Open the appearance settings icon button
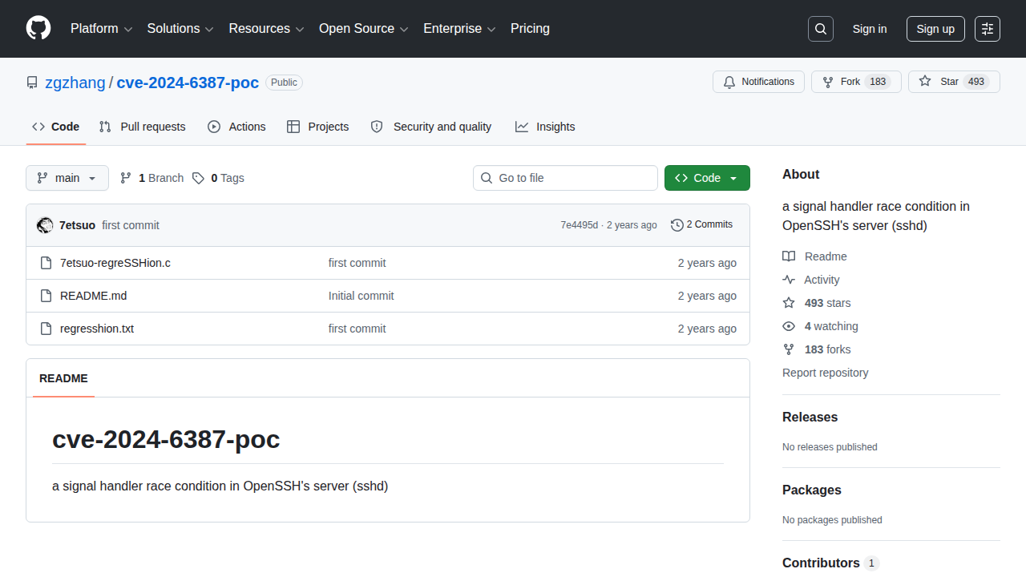Screen dimensions: 1026x577 pyautogui.click(x=988, y=29)
